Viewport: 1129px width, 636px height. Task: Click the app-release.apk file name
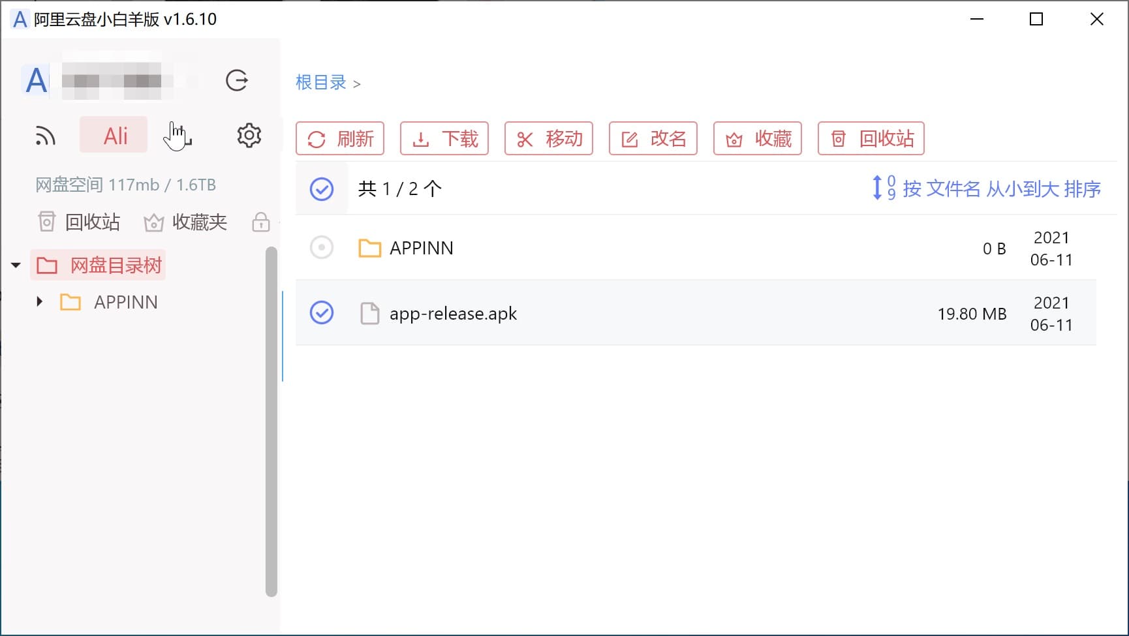[453, 314]
